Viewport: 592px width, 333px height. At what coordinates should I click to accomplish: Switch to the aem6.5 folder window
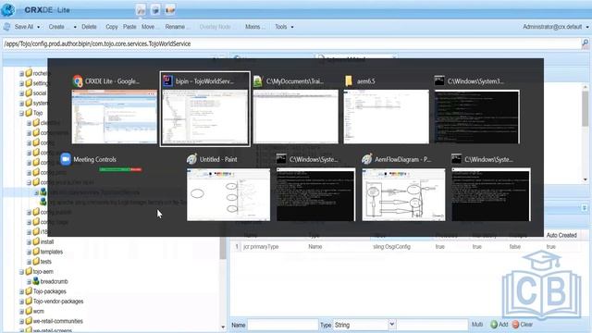pos(387,109)
